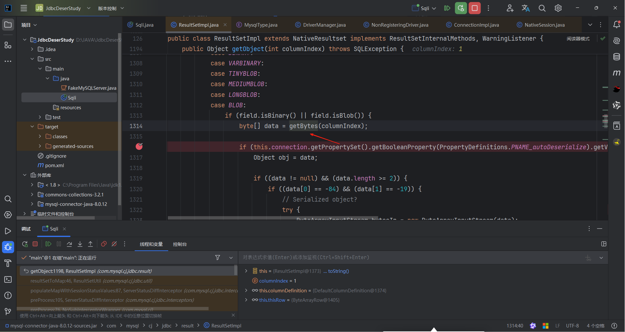
Task: Open the Build hammer tool window
Action: tap(8, 263)
